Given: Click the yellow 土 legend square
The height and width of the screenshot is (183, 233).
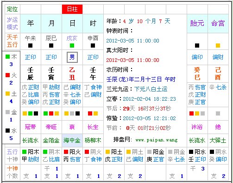Looking at the screenshot, I should click(7, 93).
